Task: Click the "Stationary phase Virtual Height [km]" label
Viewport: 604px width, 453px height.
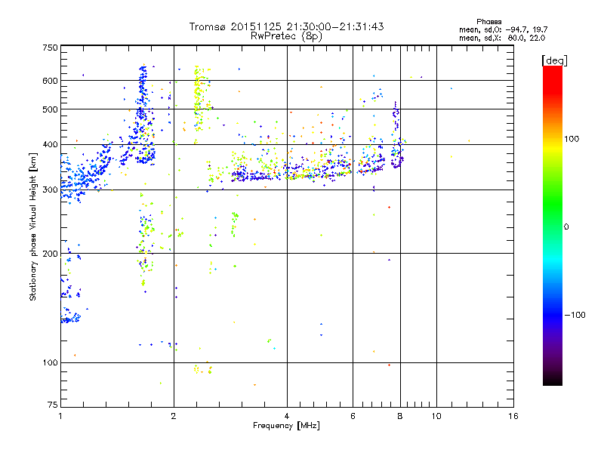Action: pyautogui.click(x=32, y=226)
